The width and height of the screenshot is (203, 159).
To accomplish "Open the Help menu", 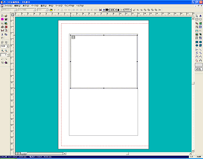I will coord(80,6).
